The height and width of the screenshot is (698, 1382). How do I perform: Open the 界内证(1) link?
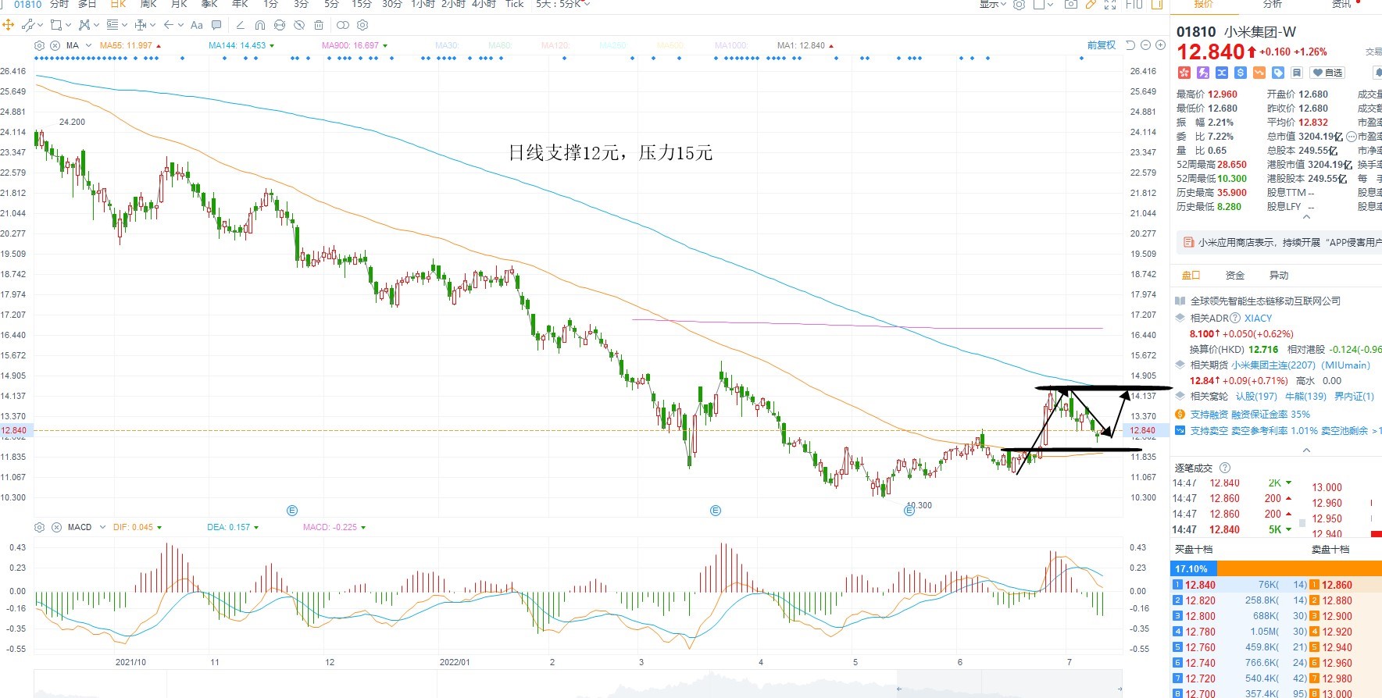coord(1354,397)
